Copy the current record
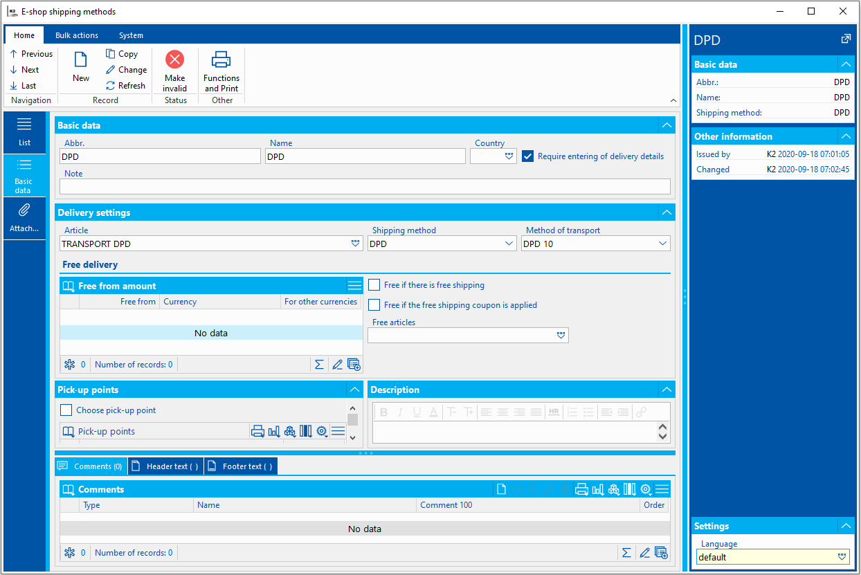This screenshot has width=861, height=575. point(122,54)
